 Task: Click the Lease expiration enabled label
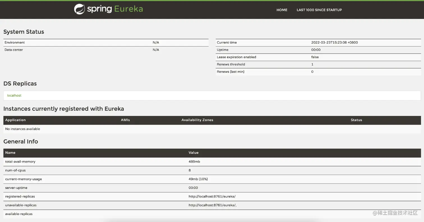(x=236, y=57)
